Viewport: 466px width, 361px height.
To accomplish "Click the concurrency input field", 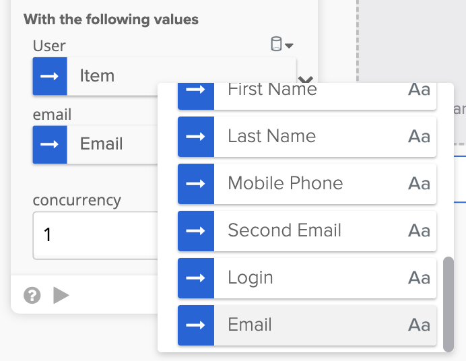I will 94,235.
